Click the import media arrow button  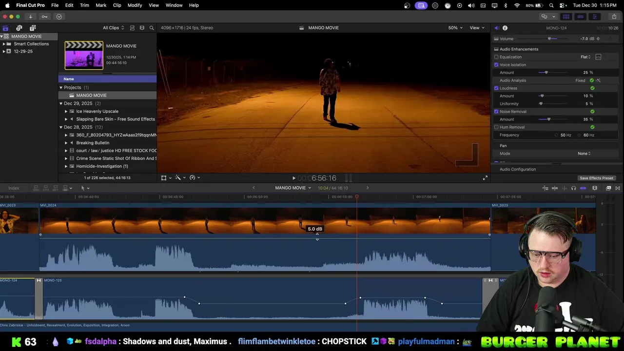(x=30, y=17)
